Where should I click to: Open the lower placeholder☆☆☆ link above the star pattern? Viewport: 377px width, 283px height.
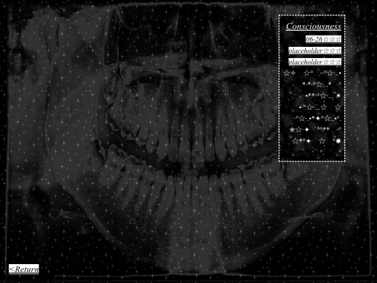tap(315, 62)
